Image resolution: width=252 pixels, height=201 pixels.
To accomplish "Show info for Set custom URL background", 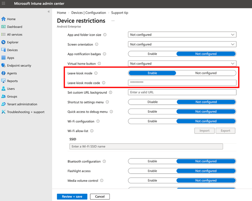I will pos(111,93).
